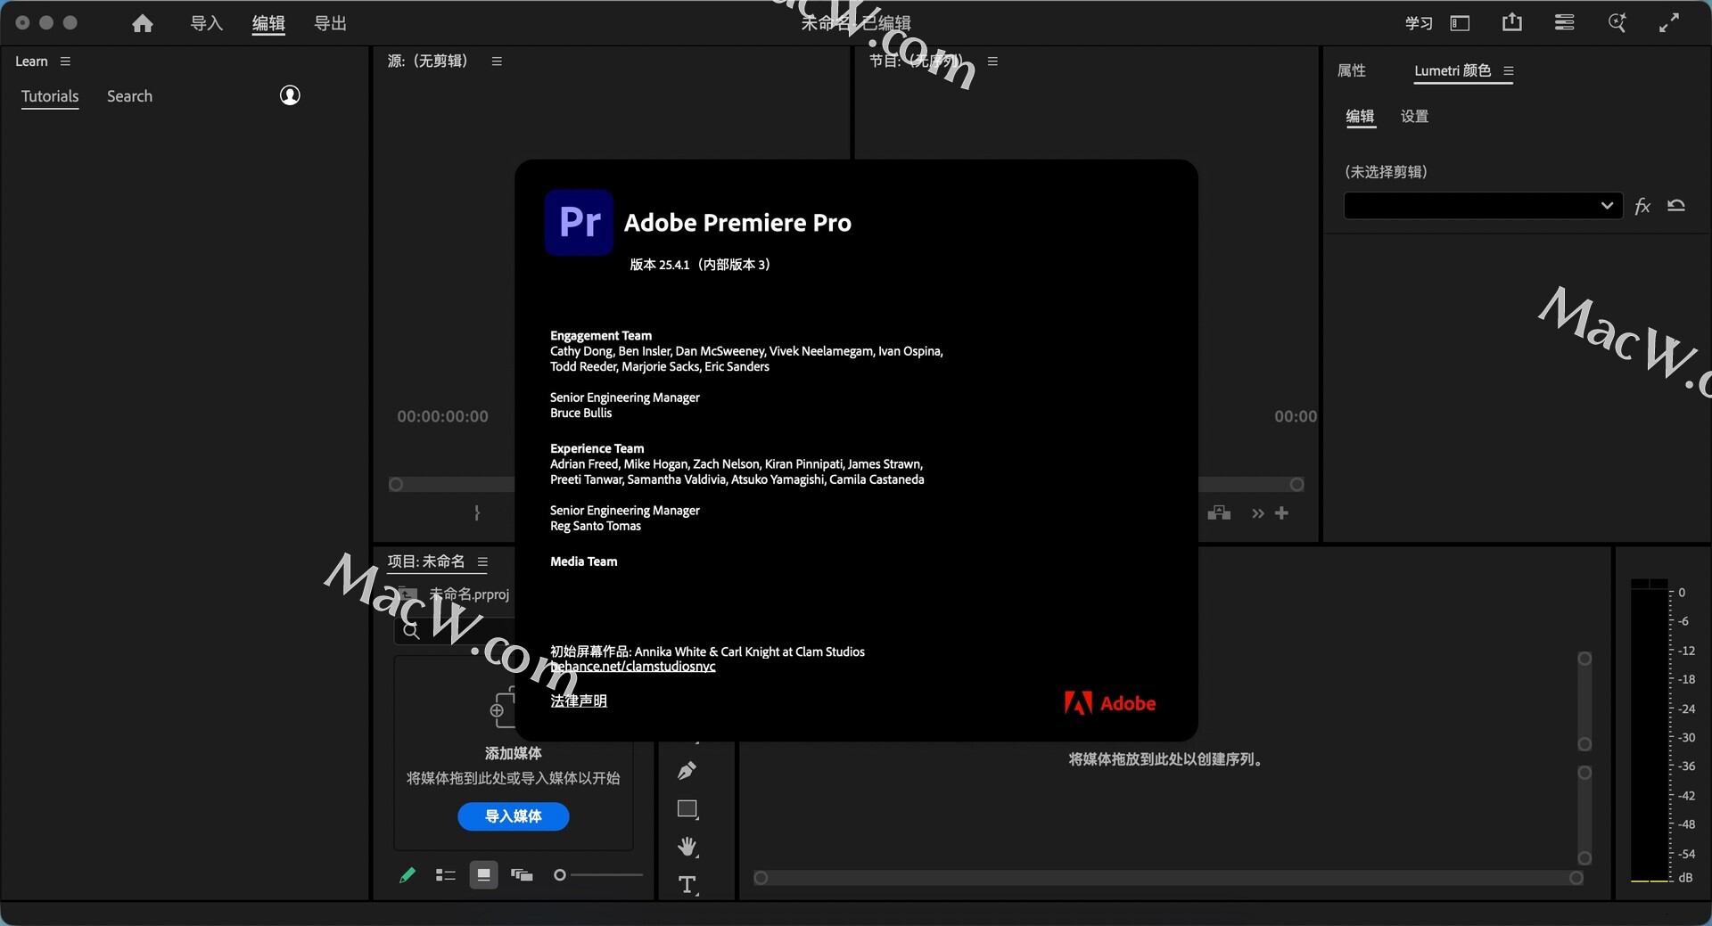Click the source monitor marker bracket icon
1712x926 pixels.
click(477, 513)
